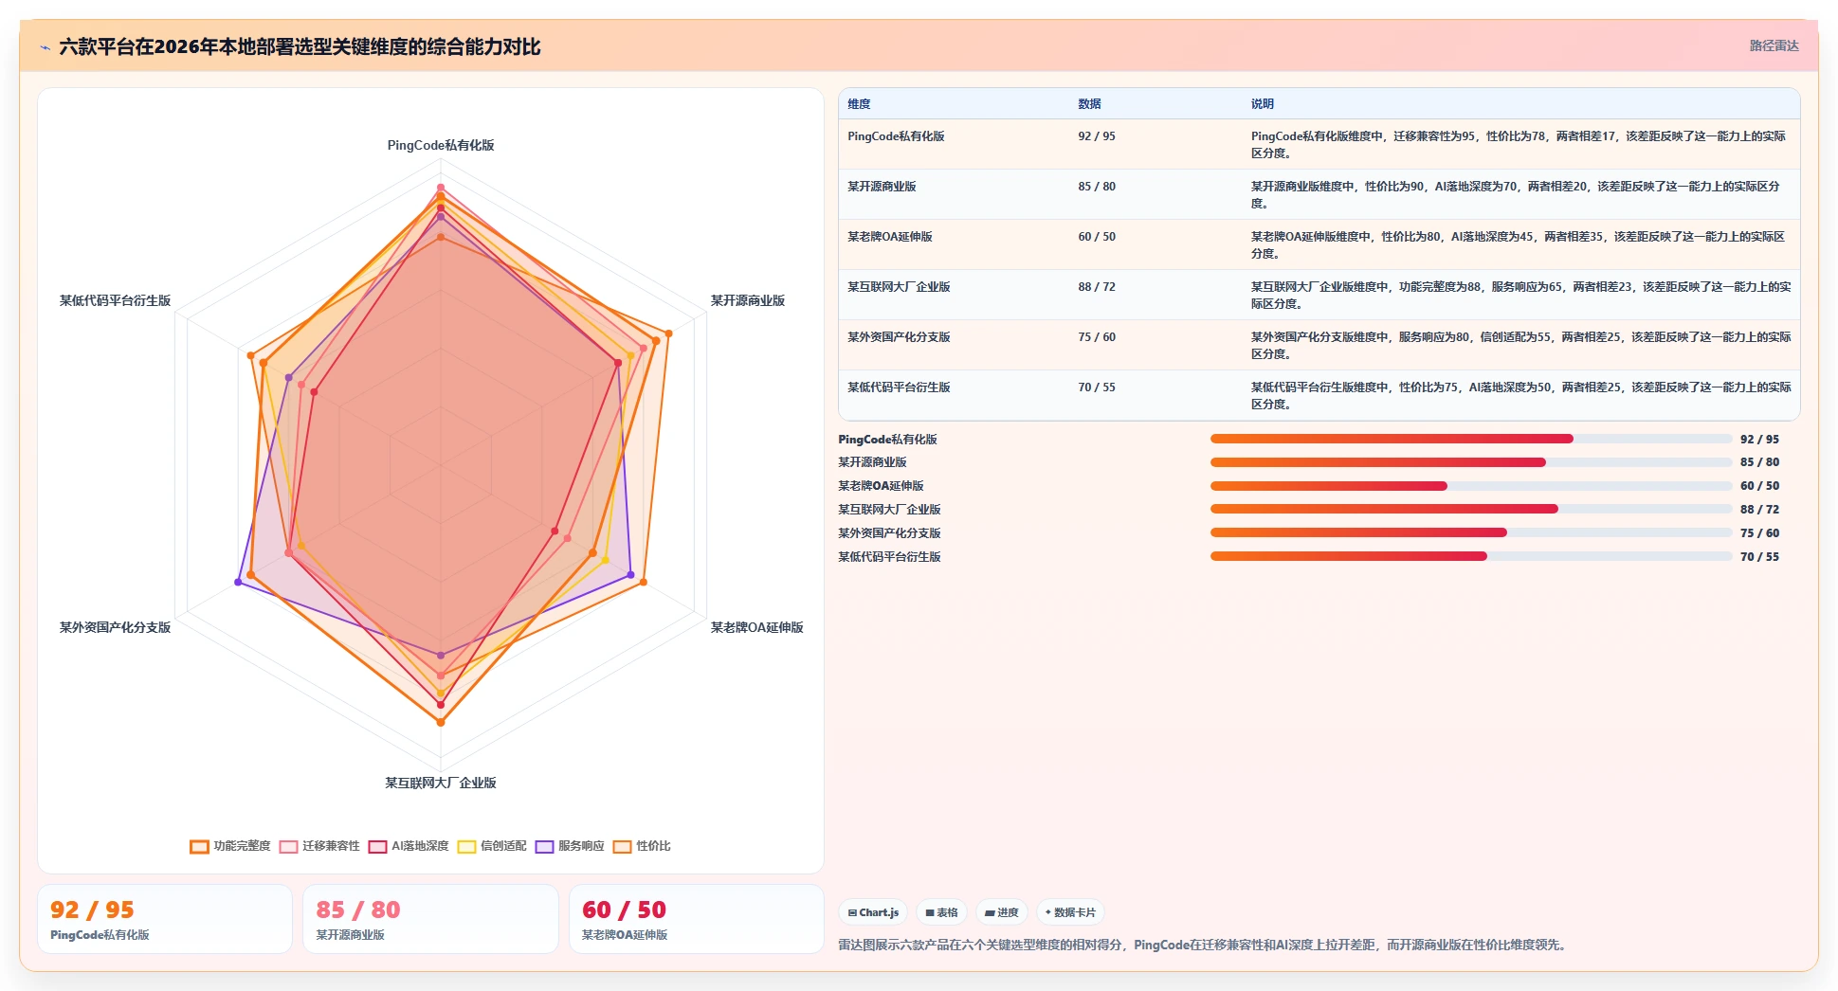Image resolution: width=1838 pixels, height=991 pixels.
Task: Select the 进度 chip
Action: (x=1002, y=912)
